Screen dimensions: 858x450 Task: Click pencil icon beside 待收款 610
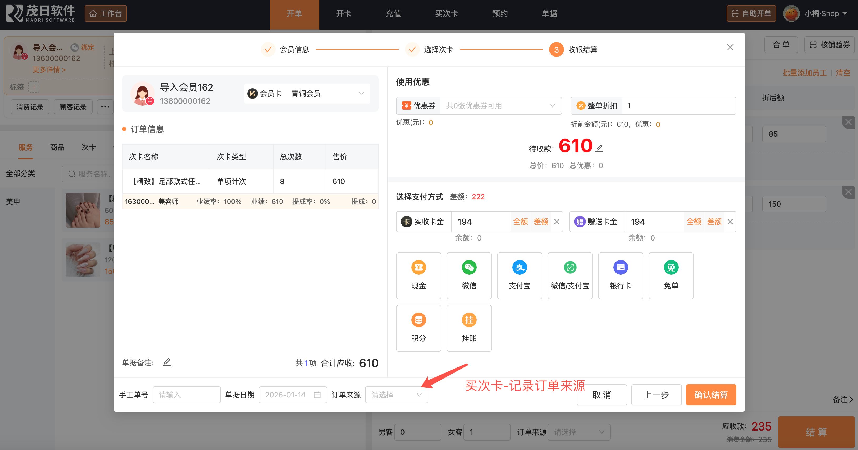pos(599,148)
